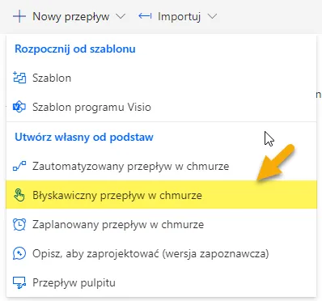The image size is (322, 301).
Task: Click the alarm clock icon for Zaplanowany przepływ
Action: (19, 224)
